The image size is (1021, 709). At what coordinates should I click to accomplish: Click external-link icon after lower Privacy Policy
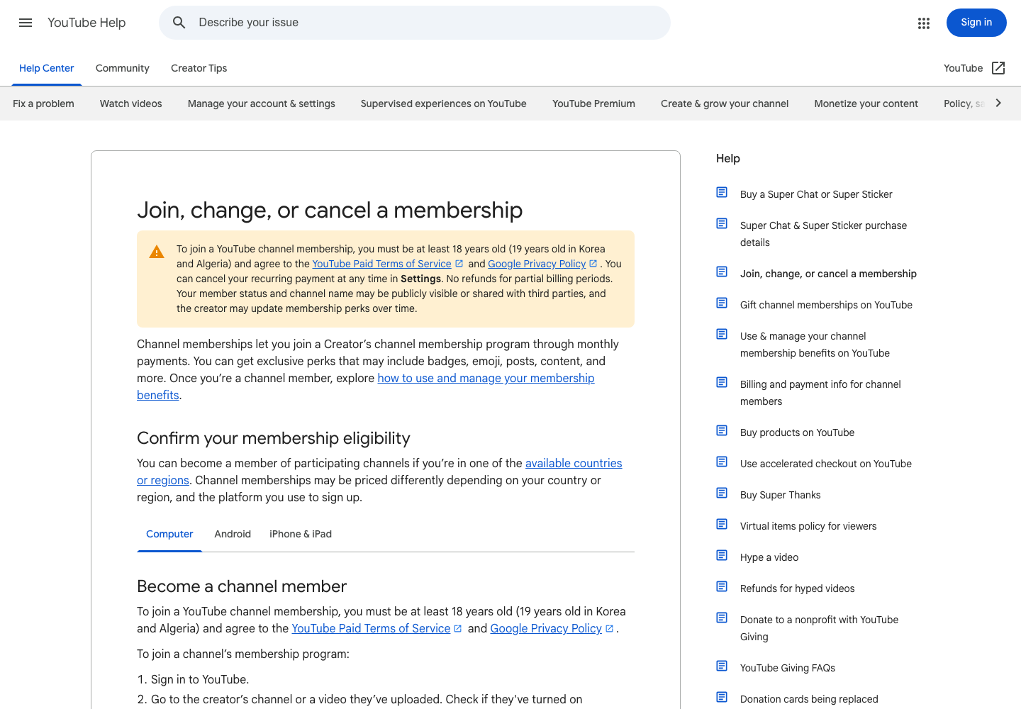[609, 628]
